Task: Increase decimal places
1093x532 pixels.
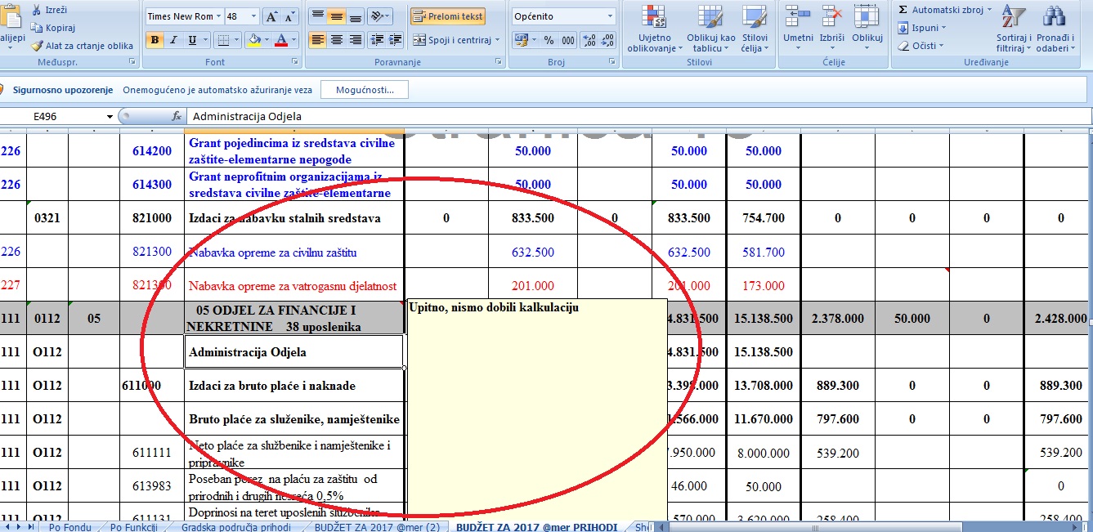Action: coord(589,40)
